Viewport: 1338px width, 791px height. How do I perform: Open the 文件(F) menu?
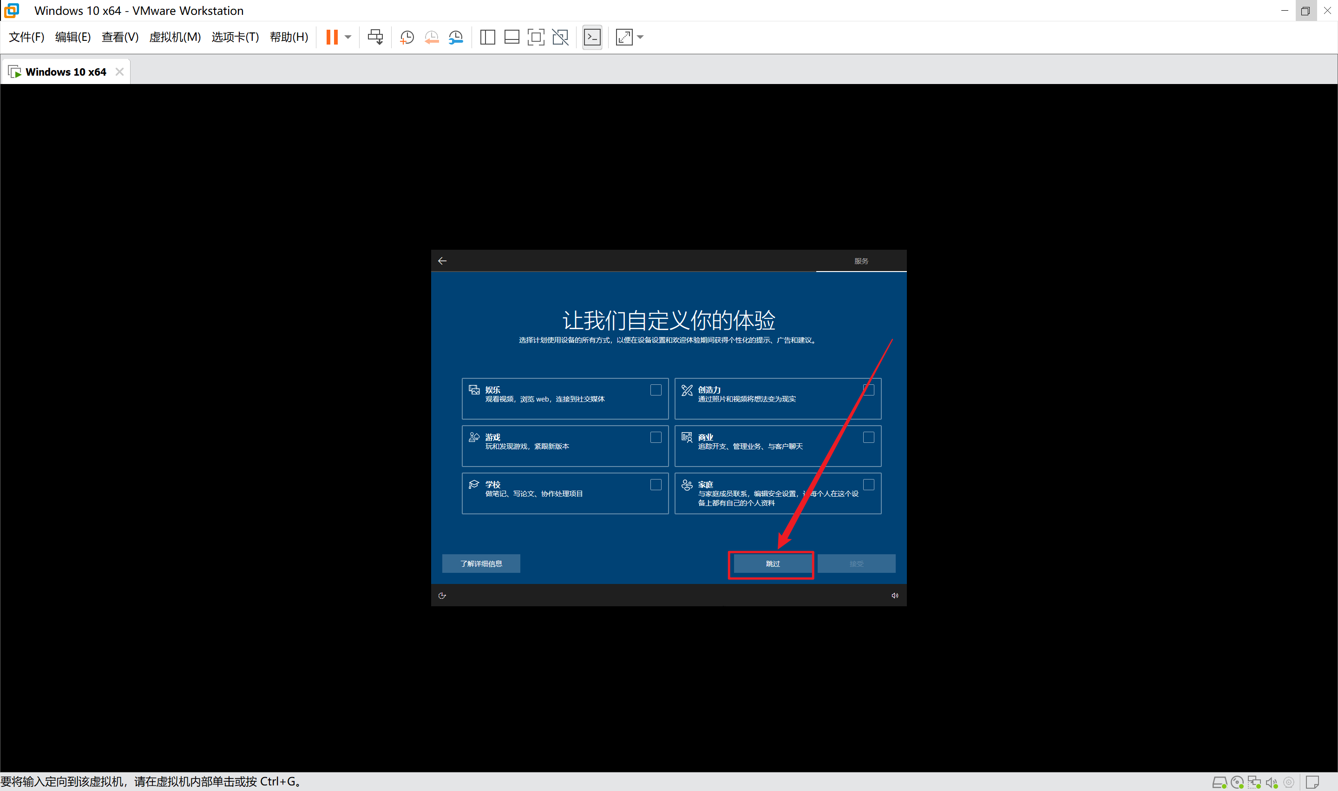point(26,37)
